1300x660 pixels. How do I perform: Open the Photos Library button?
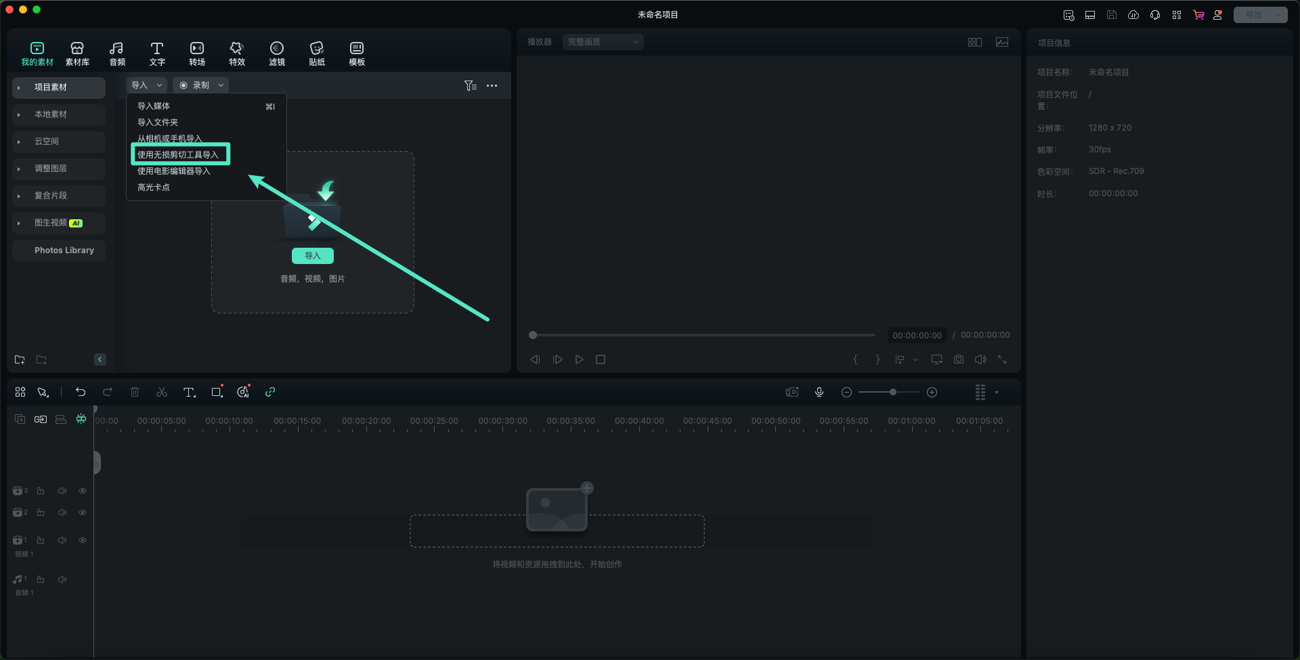tap(64, 250)
